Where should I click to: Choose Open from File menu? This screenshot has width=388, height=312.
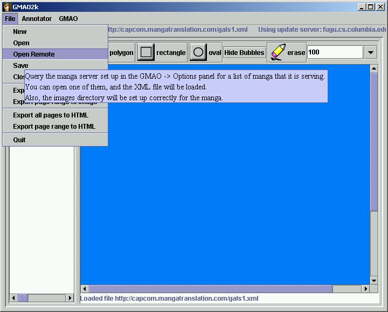click(x=56, y=43)
